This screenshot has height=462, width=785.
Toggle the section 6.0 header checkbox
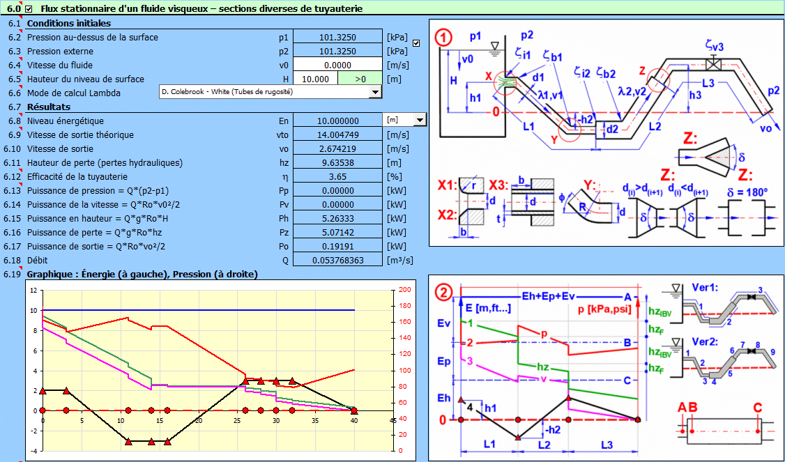coord(29,8)
